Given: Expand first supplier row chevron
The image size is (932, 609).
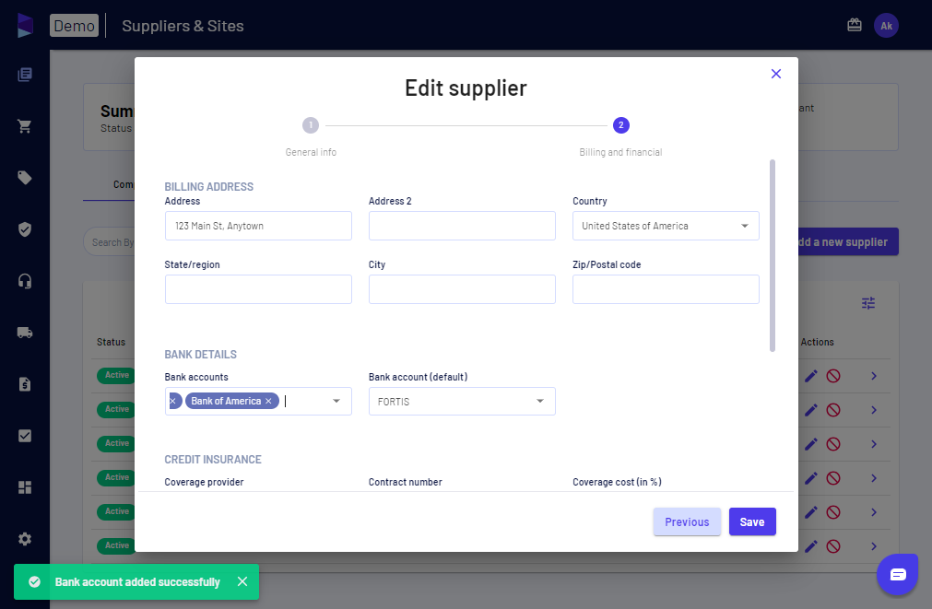Looking at the screenshot, I should pos(874,376).
